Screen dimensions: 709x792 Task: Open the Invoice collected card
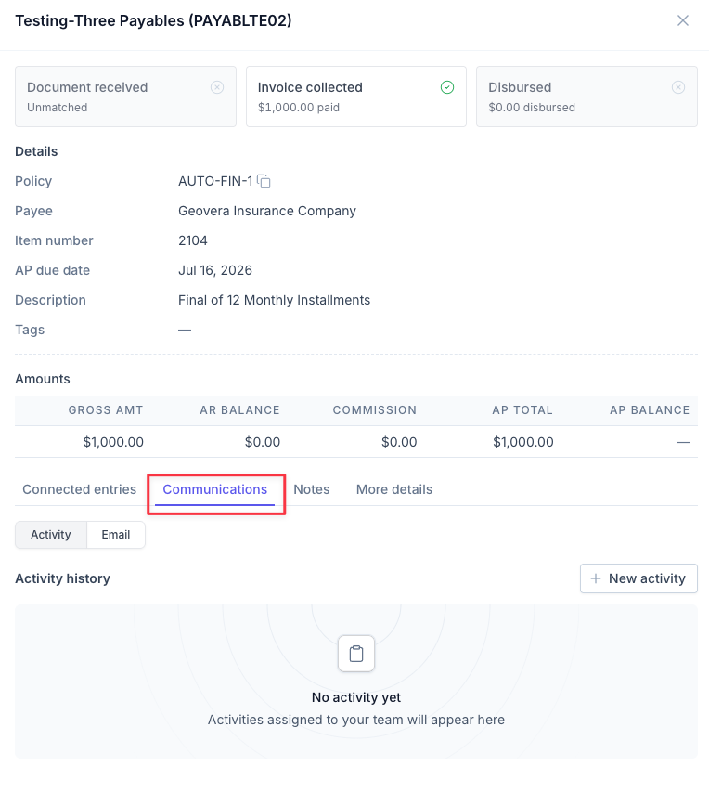356,97
